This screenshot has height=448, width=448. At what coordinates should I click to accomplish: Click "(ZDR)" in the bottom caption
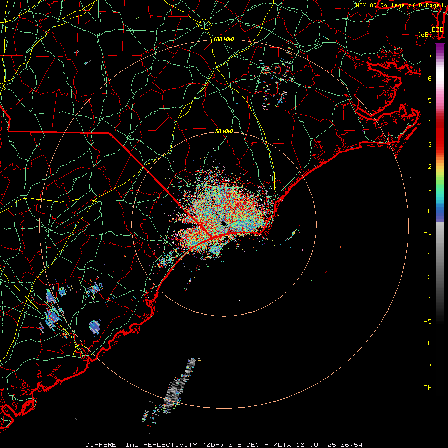pyautogui.click(x=214, y=445)
